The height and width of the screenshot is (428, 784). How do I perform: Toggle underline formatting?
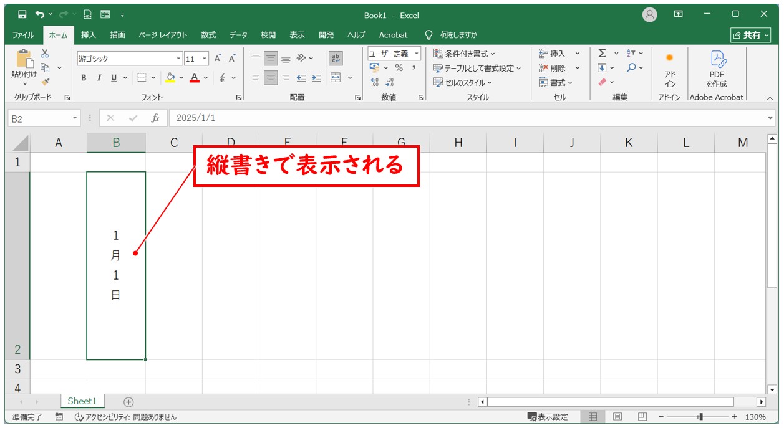[114, 78]
